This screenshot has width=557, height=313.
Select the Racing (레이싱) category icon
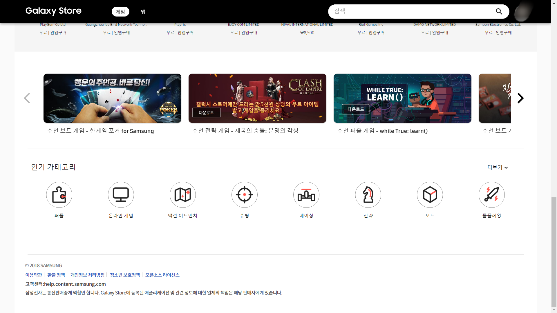306,195
